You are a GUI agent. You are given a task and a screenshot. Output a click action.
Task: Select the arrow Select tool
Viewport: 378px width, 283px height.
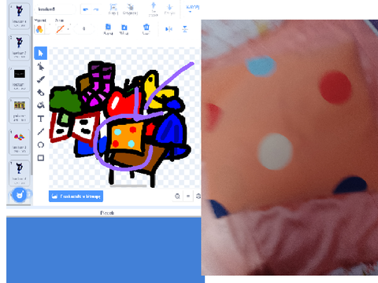(40, 53)
